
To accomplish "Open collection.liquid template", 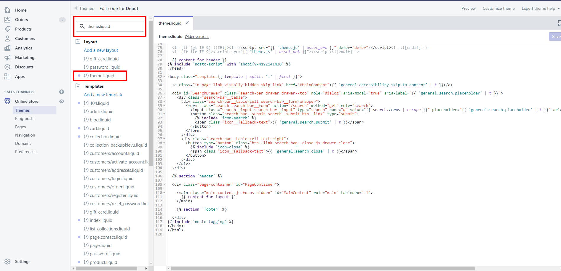I will point(105,137).
